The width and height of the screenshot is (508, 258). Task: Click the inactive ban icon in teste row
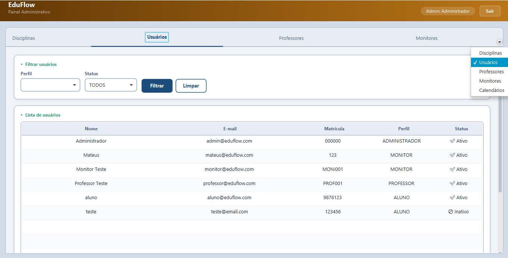tap(451, 212)
